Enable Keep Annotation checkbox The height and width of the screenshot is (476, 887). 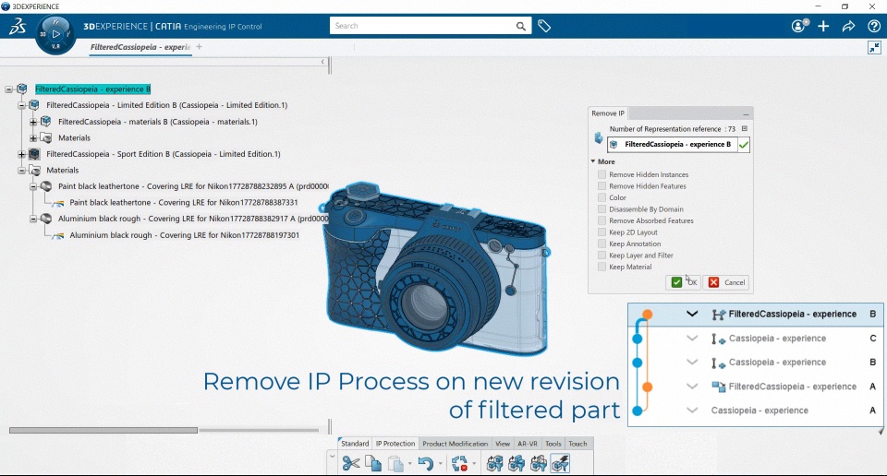[x=601, y=244]
